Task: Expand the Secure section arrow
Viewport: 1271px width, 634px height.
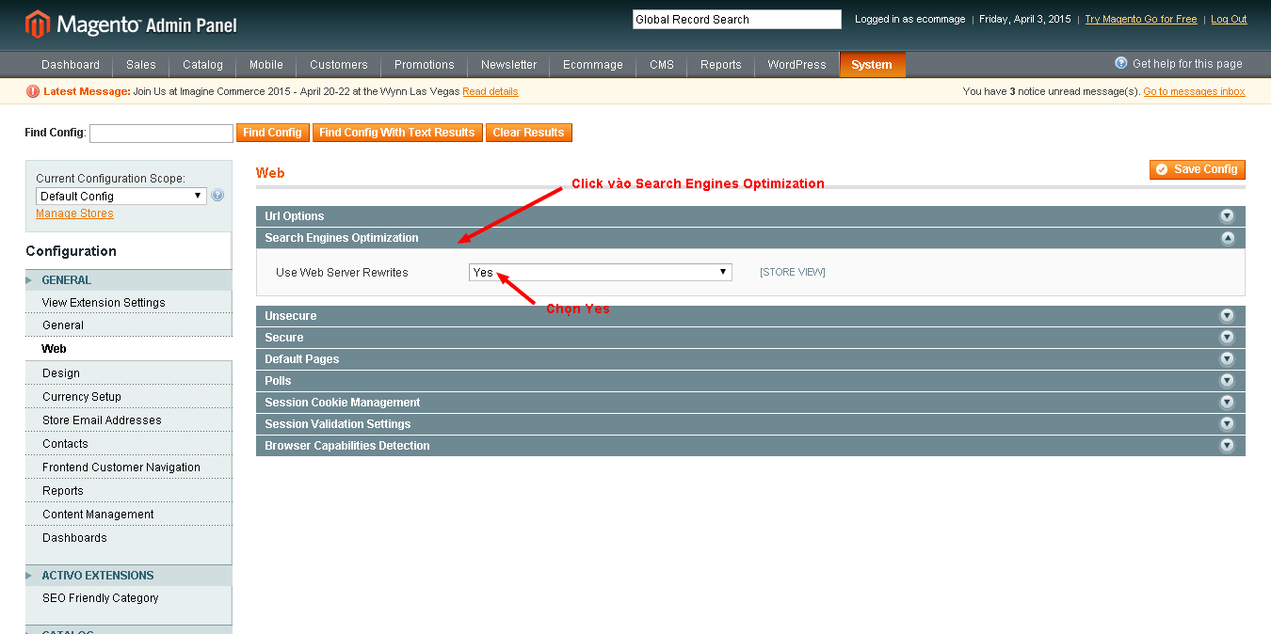Action: 1227,338
